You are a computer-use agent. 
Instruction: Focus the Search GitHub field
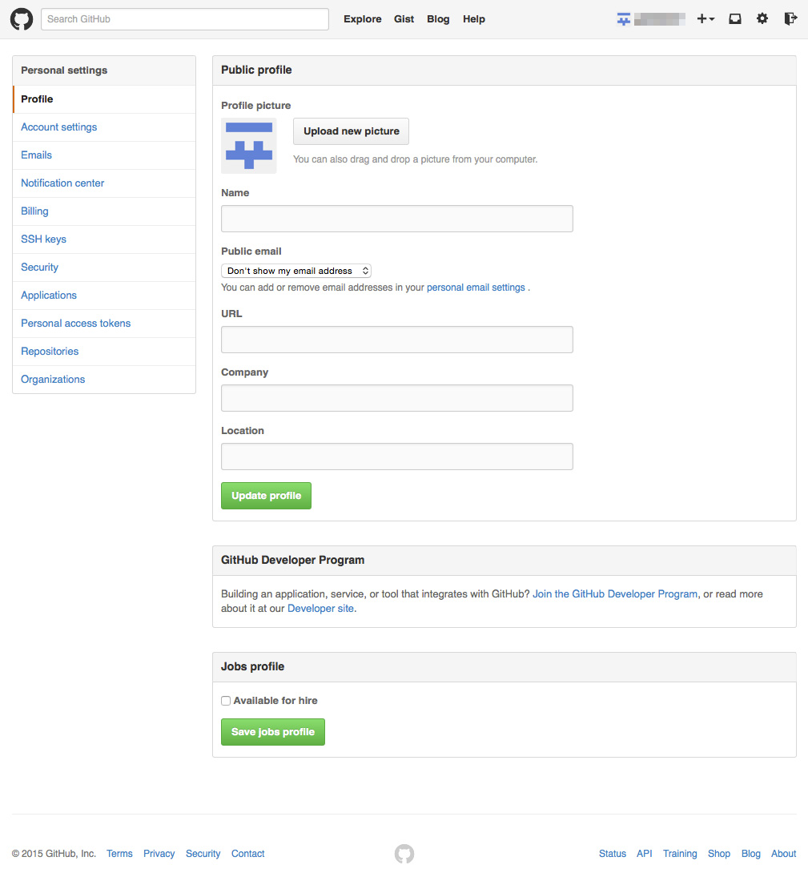pos(185,19)
